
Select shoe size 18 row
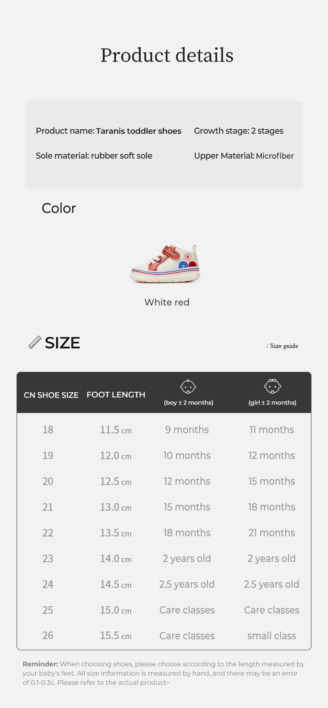(48, 430)
